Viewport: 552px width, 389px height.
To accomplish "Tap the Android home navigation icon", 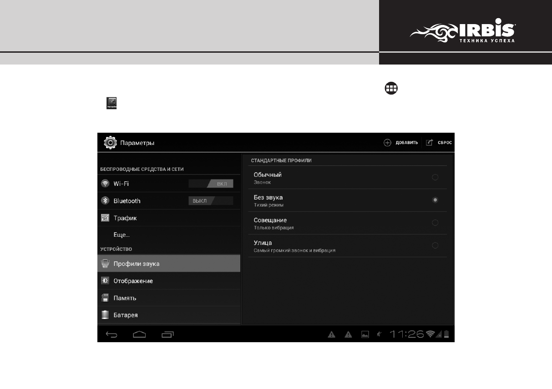I will coord(139,335).
